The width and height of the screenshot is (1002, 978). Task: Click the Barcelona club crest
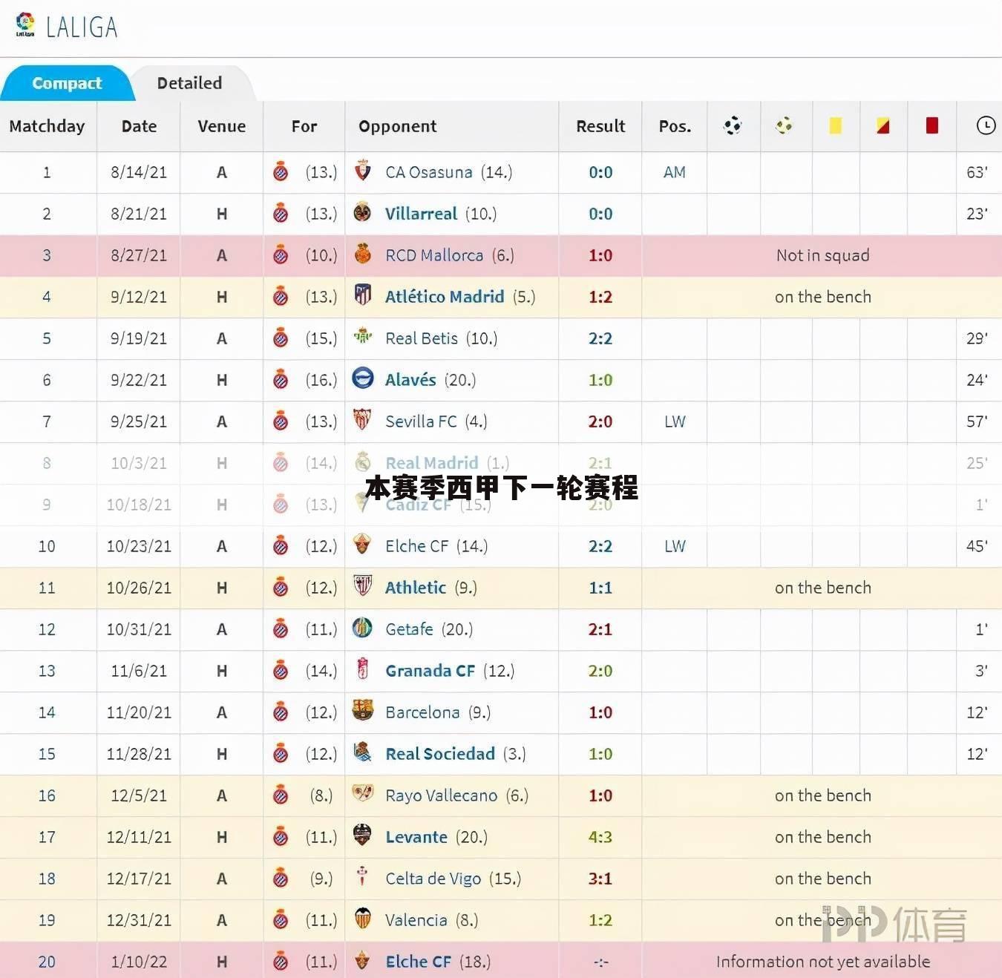362,712
